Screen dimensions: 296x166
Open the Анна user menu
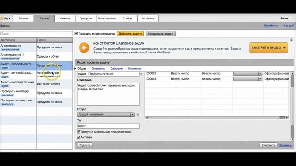(x=285, y=18)
